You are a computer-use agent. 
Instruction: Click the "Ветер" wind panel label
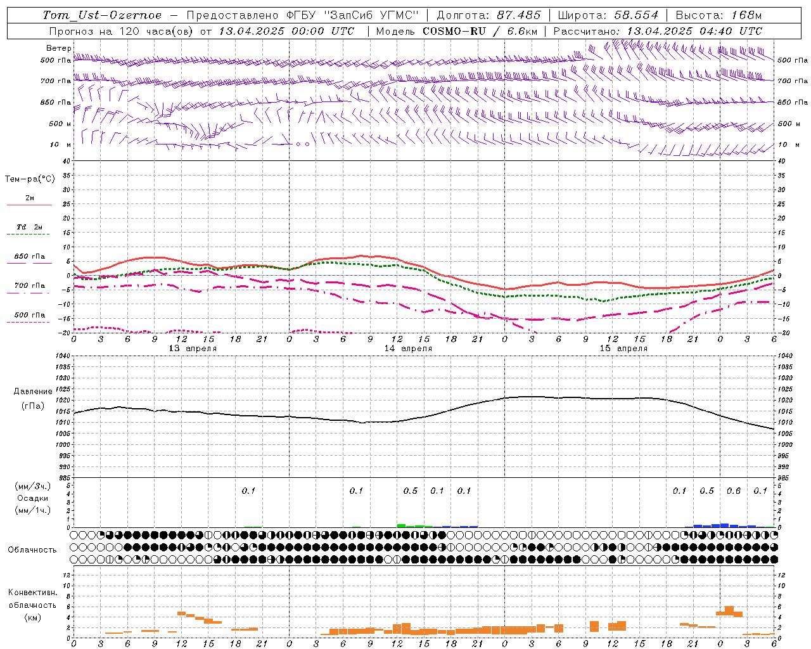(58, 48)
